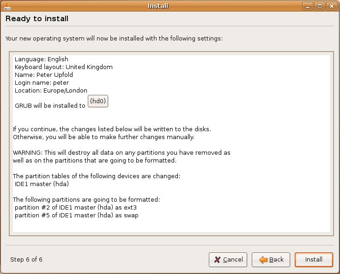The width and height of the screenshot is (340, 274).
Task: Click 'Your new operating system will now' intro text
Action: [x=114, y=39]
